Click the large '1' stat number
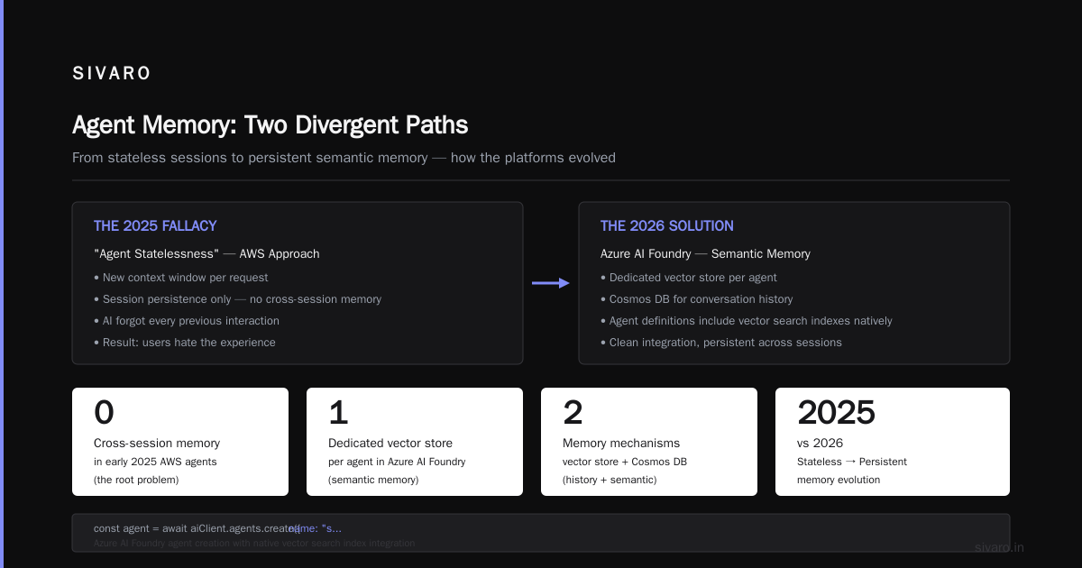1082x568 pixels. click(x=338, y=412)
